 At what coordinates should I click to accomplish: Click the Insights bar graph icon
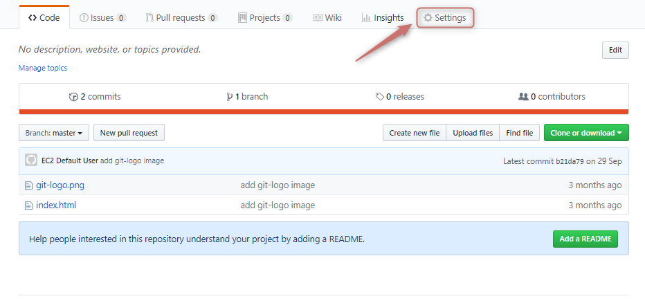click(366, 18)
